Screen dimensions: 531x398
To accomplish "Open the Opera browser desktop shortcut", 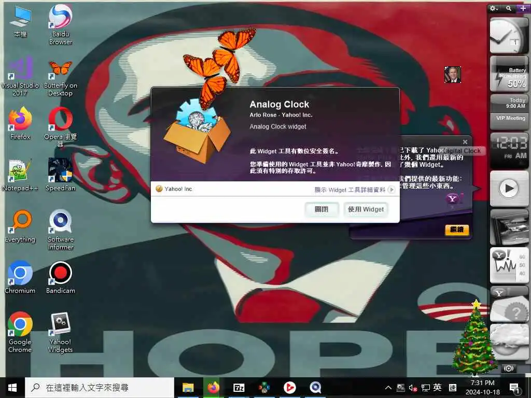I will pyautogui.click(x=60, y=127).
